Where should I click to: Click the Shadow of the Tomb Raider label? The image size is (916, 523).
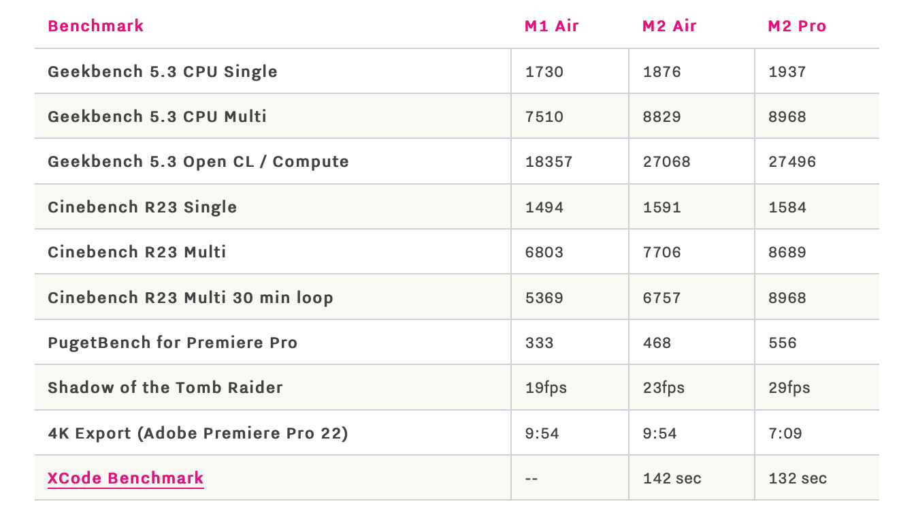click(x=165, y=387)
